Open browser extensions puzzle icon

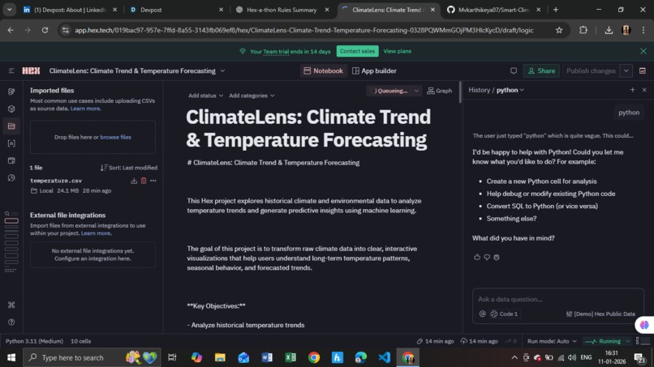(583, 30)
